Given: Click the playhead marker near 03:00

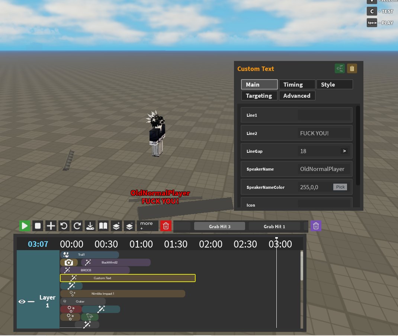Looking at the screenshot, I should point(276,239).
